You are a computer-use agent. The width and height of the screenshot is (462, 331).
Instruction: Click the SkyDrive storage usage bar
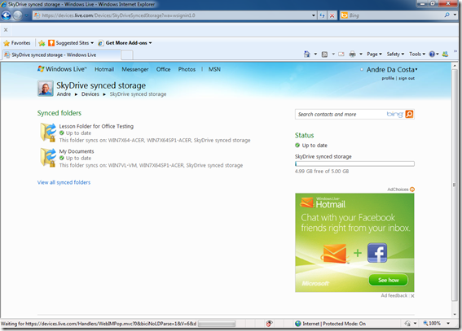pyautogui.click(x=354, y=163)
